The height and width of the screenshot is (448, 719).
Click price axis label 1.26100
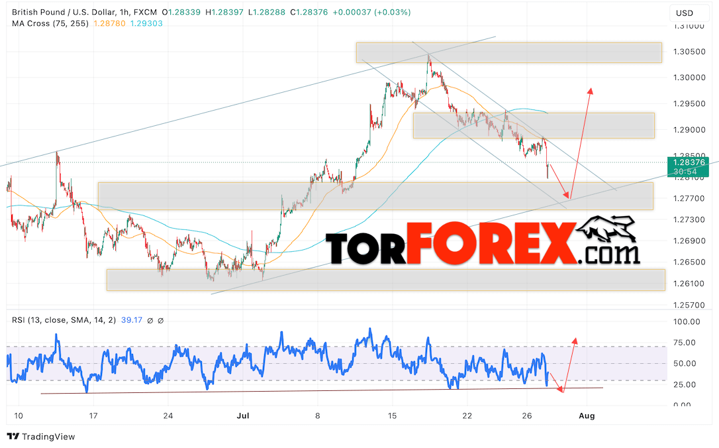coord(689,284)
